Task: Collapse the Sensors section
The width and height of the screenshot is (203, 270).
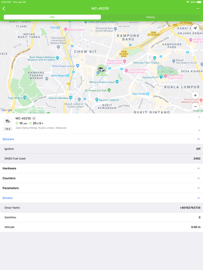Action: 198,139
